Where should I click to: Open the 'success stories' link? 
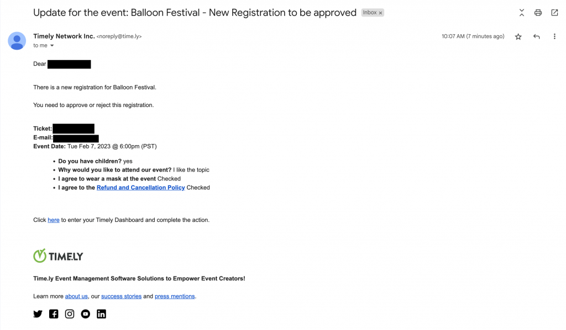coord(121,296)
